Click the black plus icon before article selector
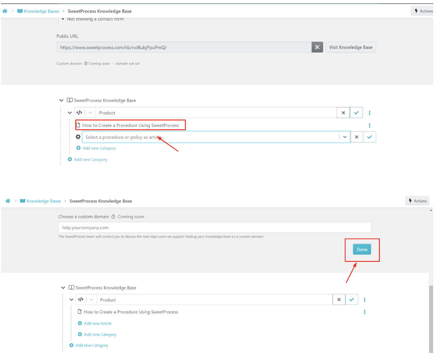Viewport: 435px width, 354px height. coord(78,137)
